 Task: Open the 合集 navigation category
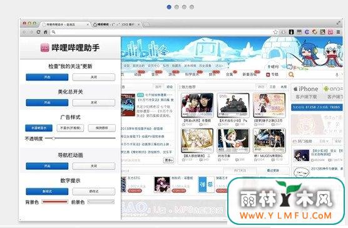pyautogui.click(x=230, y=75)
